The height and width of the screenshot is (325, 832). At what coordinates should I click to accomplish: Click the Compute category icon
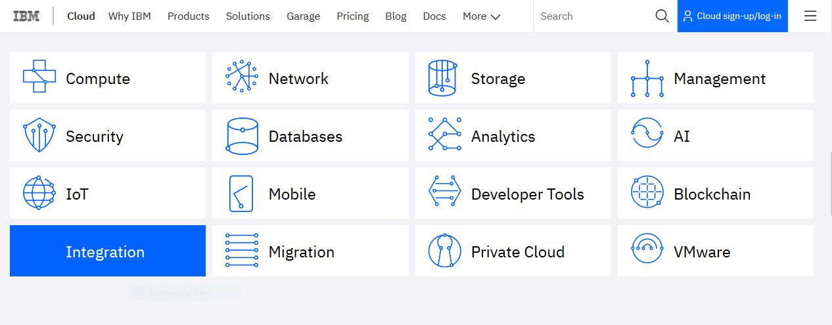click(39, 78)
